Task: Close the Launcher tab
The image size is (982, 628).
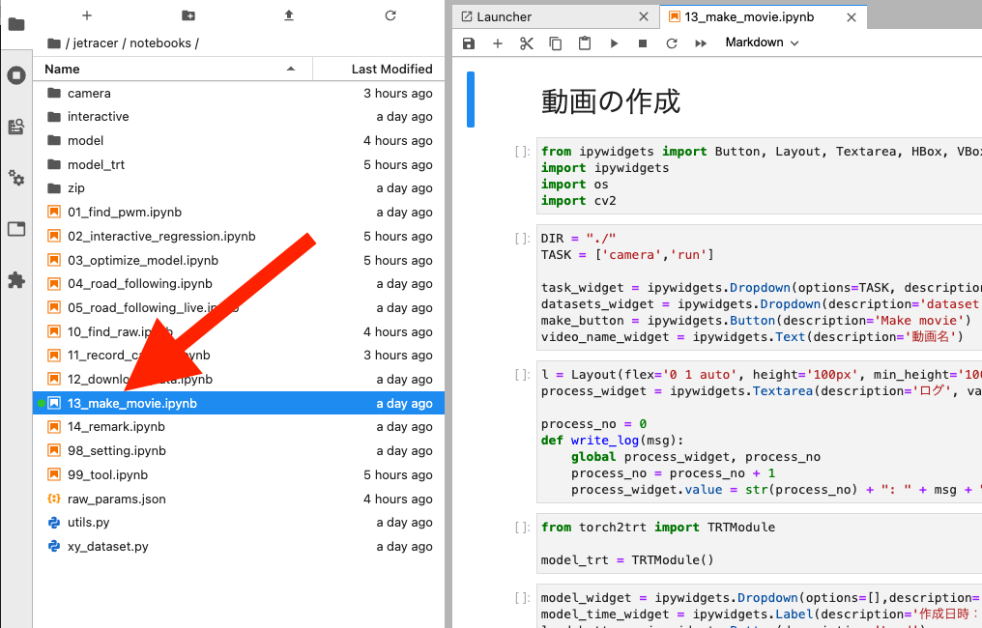Action: click(643, 16)
